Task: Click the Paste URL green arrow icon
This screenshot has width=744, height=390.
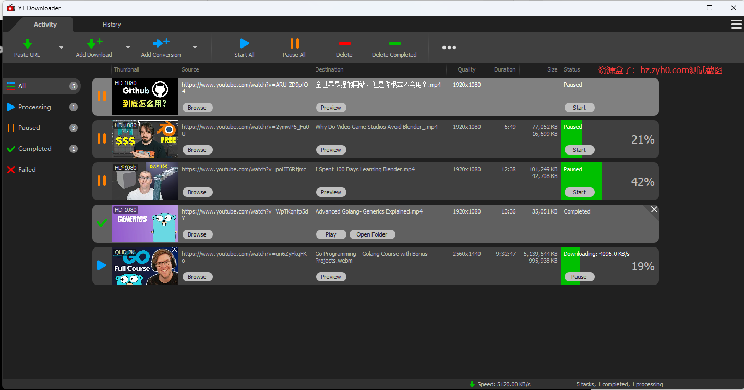Action: 28,43
